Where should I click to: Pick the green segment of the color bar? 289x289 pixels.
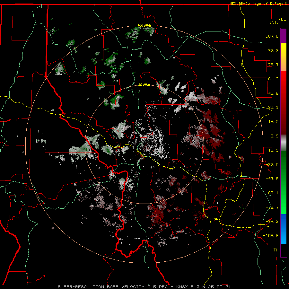(284, 182)
